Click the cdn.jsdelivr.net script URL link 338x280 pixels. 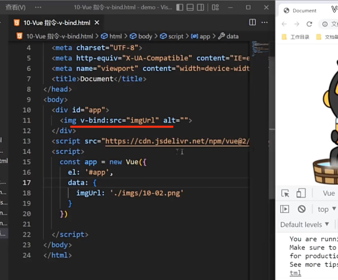click(x=177, y=141)
